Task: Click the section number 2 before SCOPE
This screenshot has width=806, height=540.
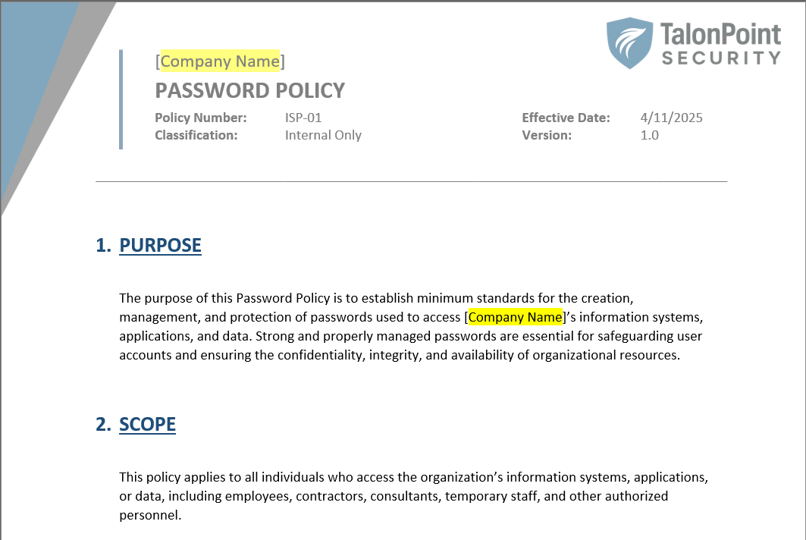Action: click(102, 425)
